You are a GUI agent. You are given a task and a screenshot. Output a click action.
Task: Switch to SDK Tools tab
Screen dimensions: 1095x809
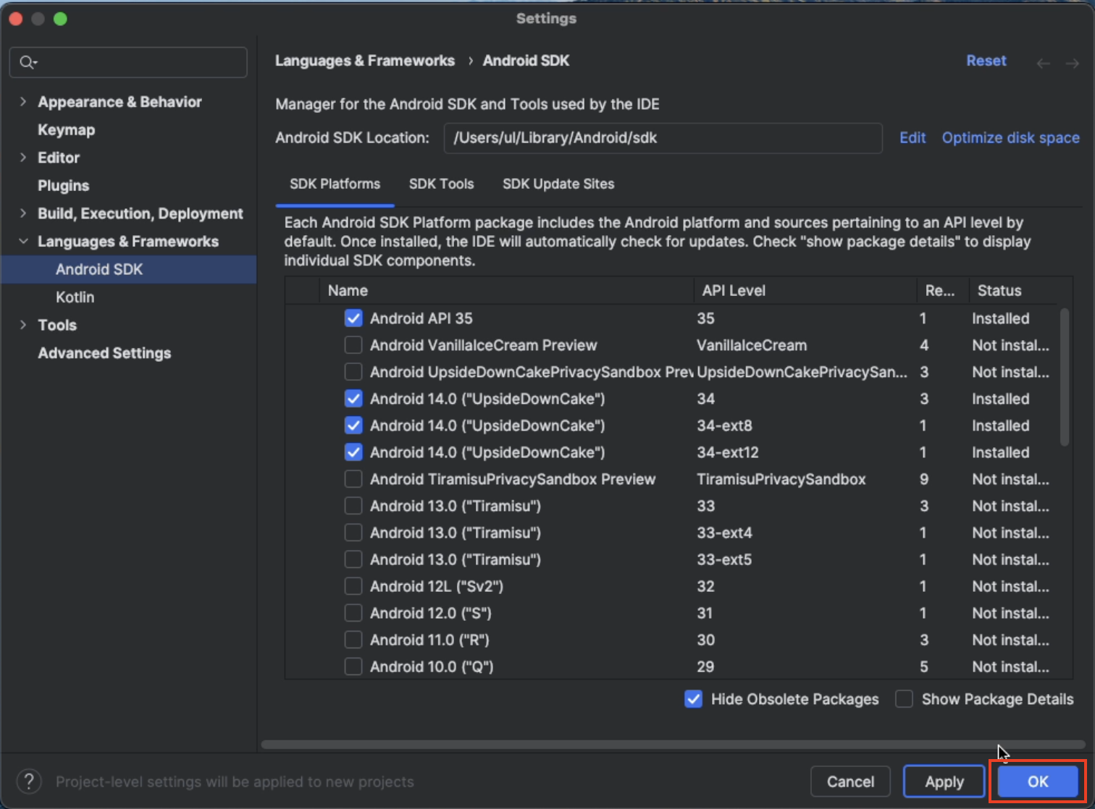(x=441, y=184)
